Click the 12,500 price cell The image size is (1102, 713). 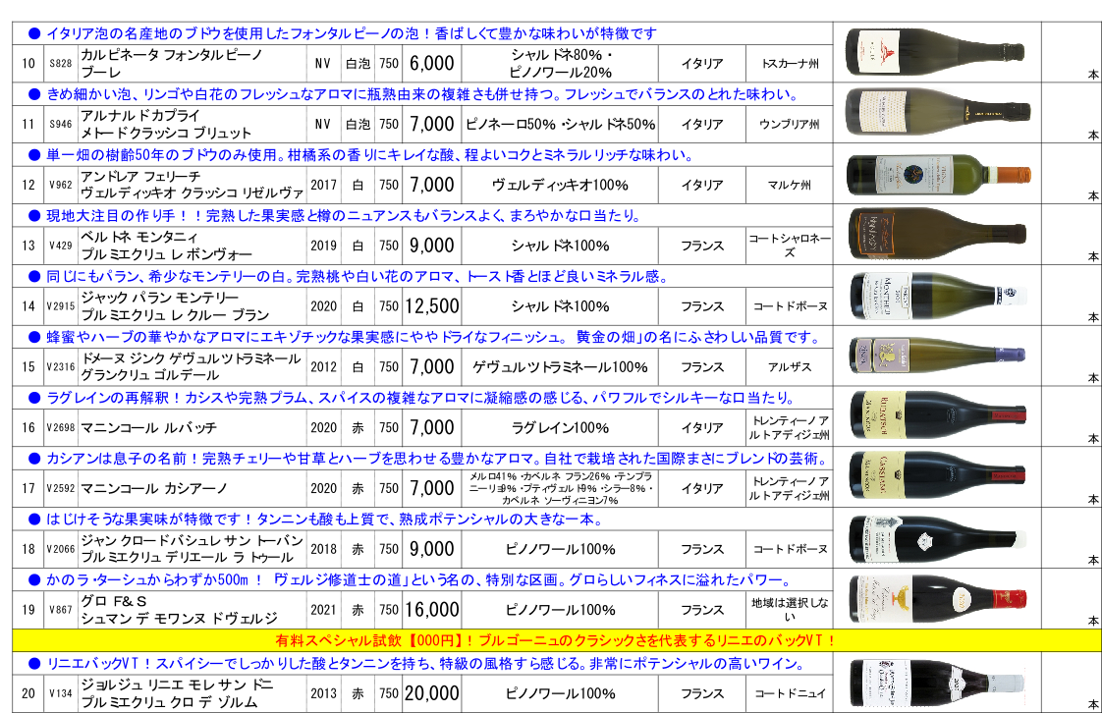click(431, 306)
